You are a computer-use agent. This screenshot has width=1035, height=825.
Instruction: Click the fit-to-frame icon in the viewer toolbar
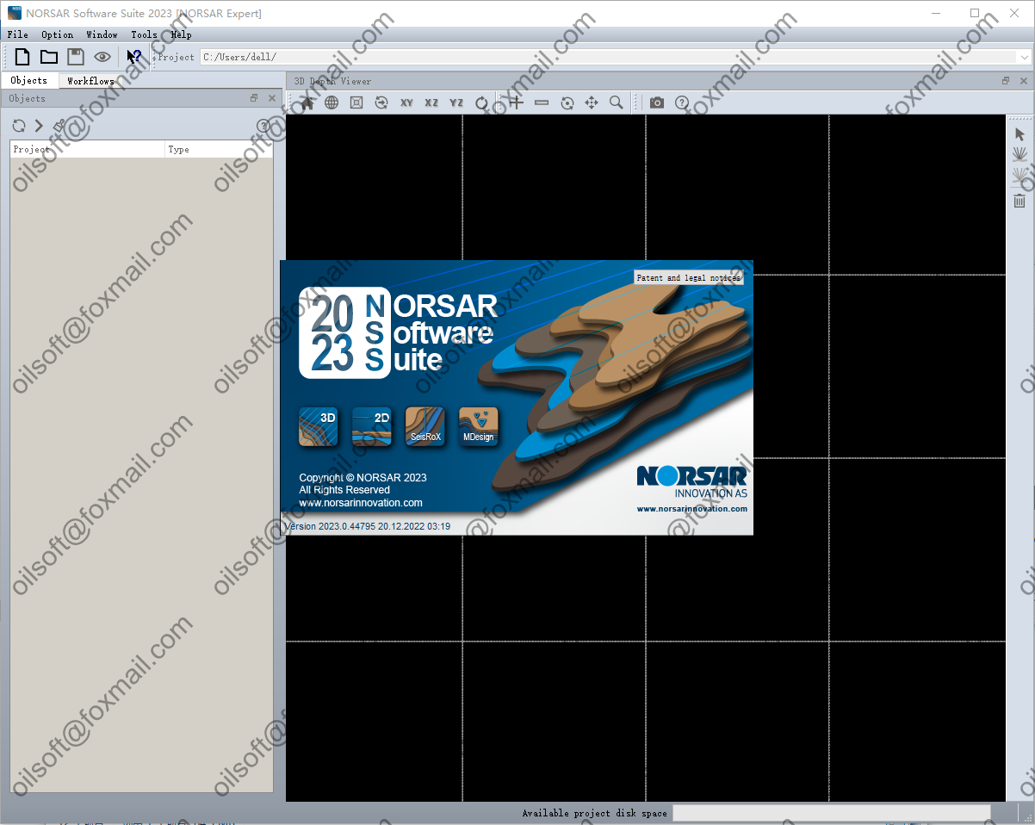click(356, 102)
